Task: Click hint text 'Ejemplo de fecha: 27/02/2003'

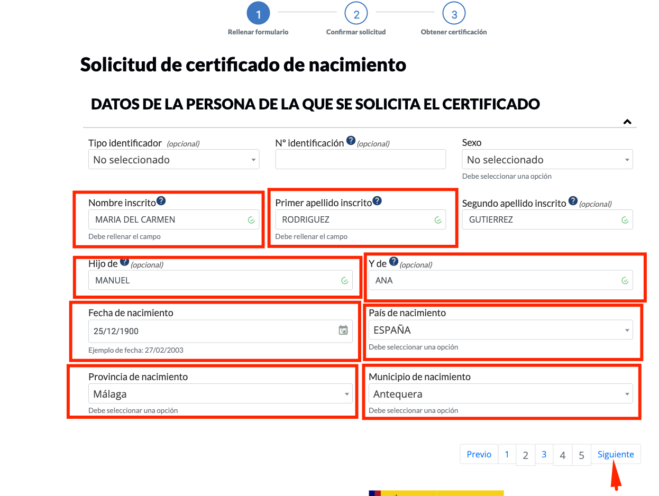Action: 136,350
